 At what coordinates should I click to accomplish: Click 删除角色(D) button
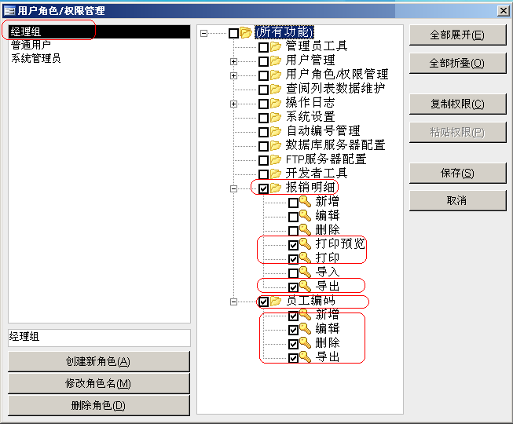pyautogui.click(x=98, y=405)
